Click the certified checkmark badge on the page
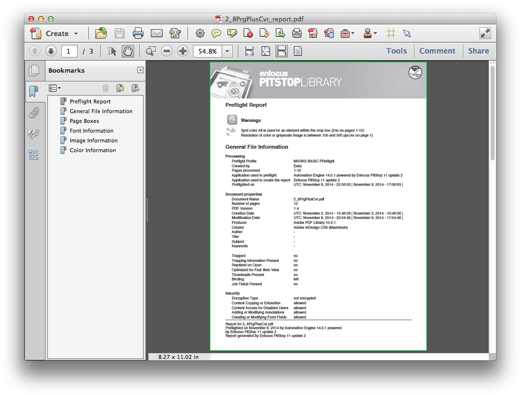 [415, 73]
